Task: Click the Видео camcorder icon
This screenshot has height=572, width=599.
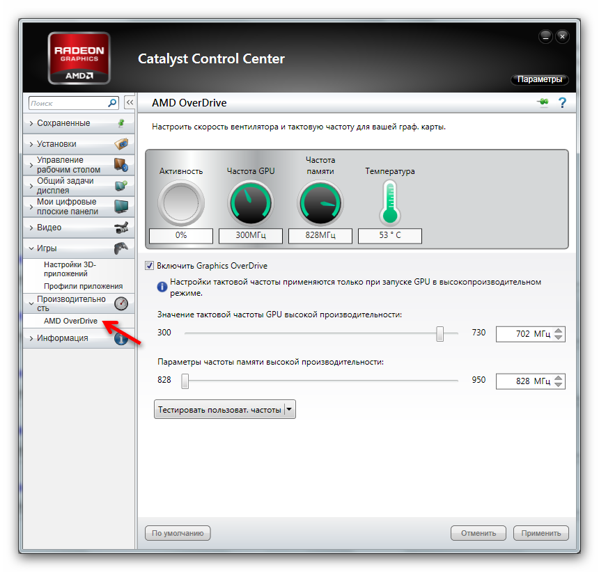Action: point(121,228)
